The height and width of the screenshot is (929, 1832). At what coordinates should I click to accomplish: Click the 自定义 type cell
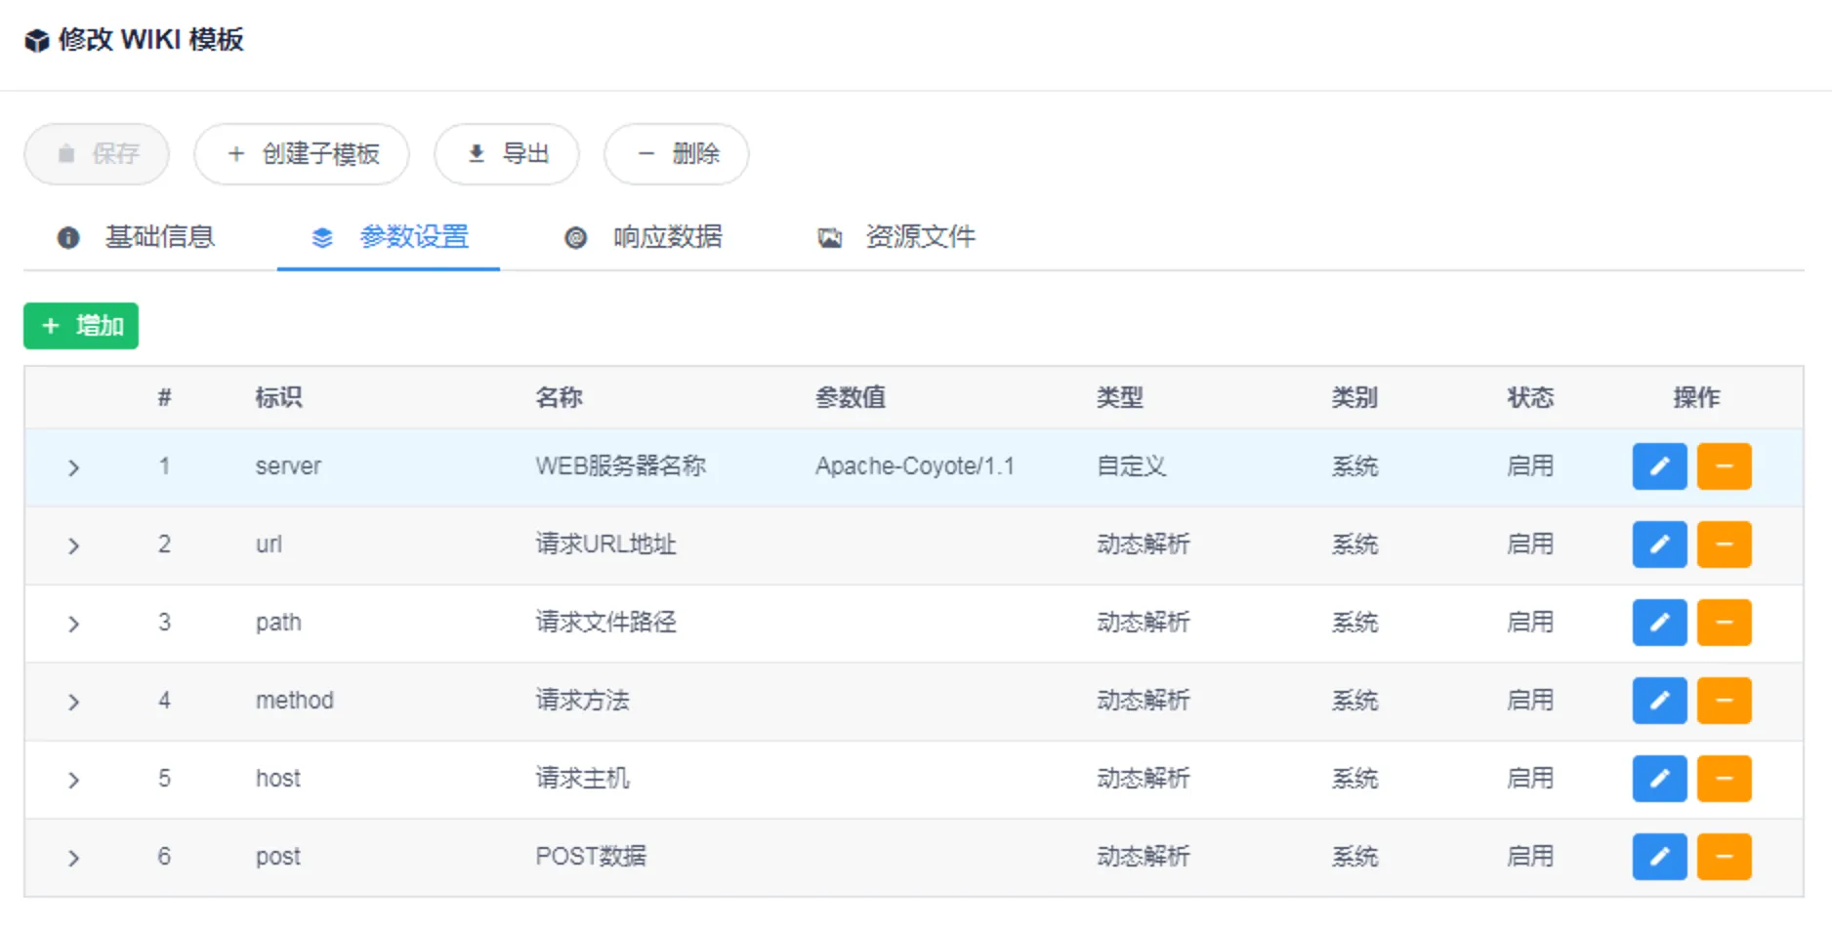(1131, 466)
